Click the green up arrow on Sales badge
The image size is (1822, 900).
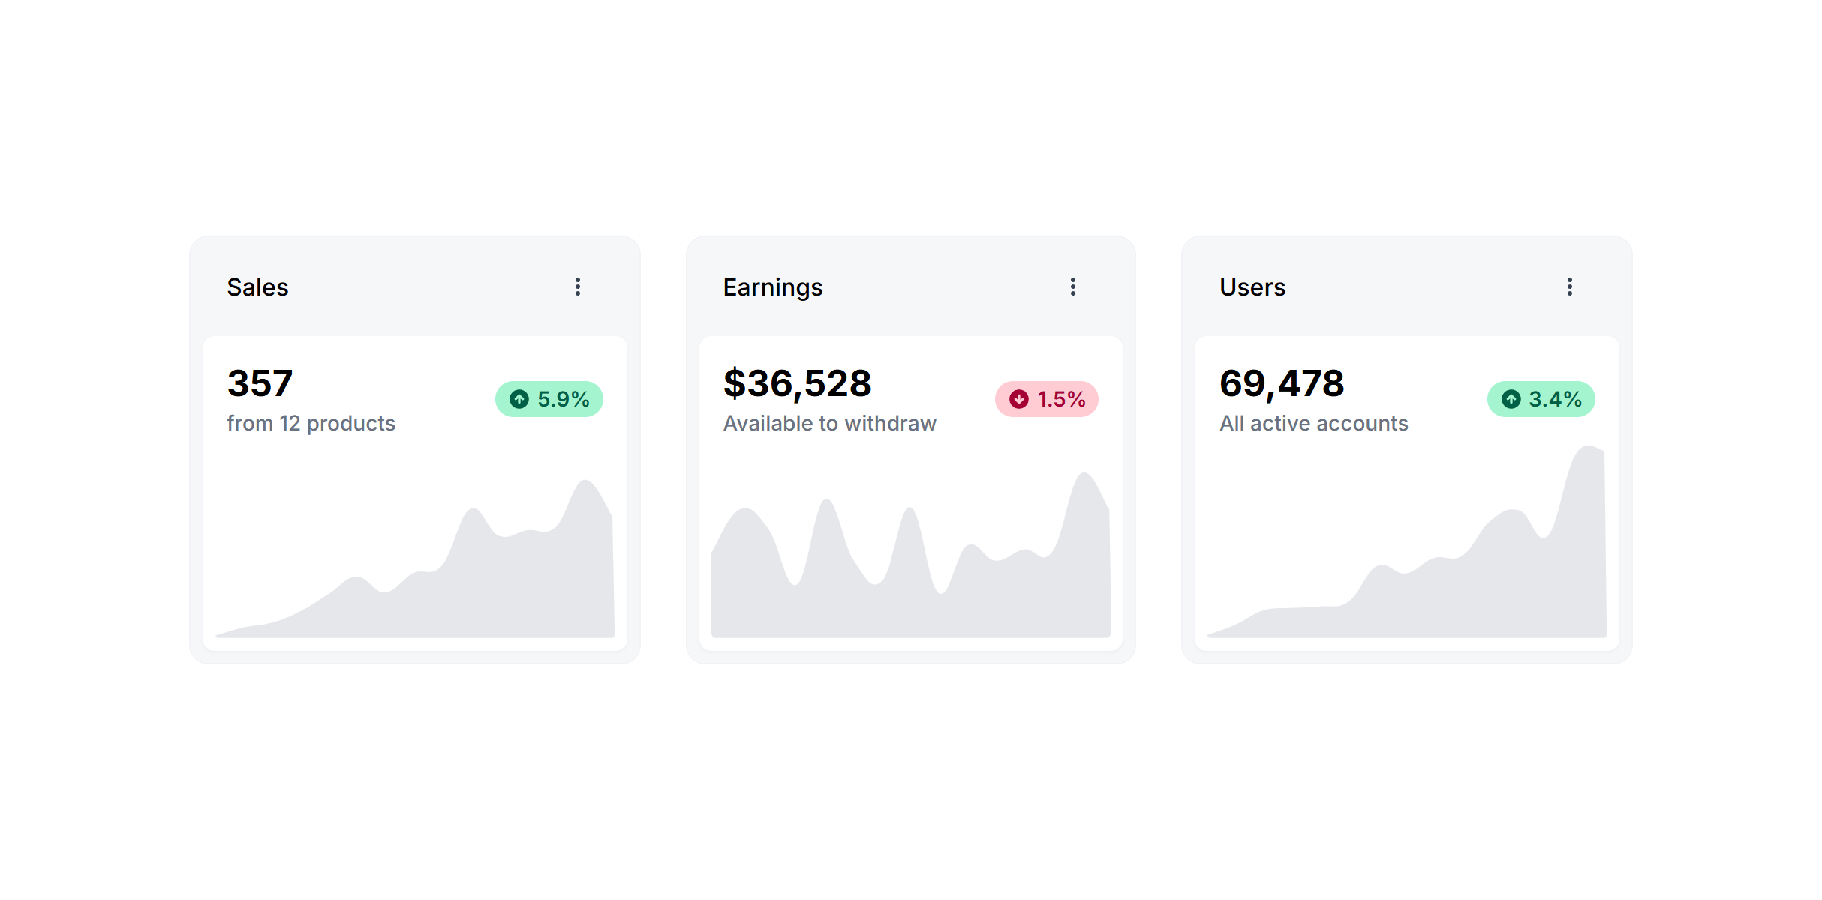tap(519, 399)
